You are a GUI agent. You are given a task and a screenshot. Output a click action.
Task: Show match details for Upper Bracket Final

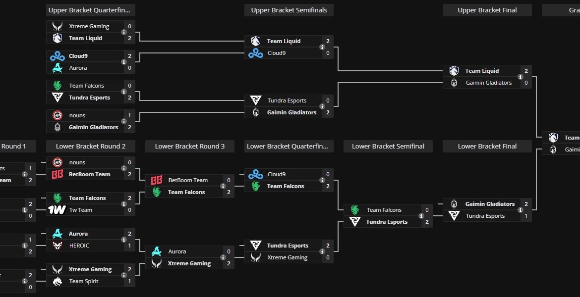[521, 77]
